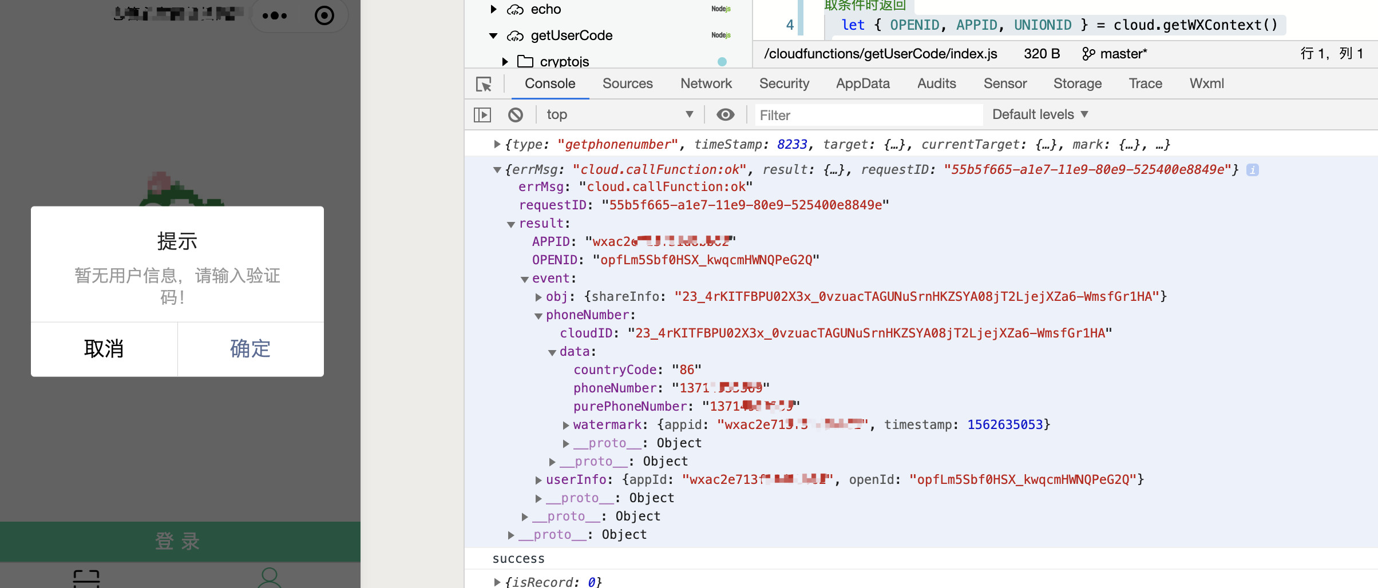Collapse the phoneNumber object node

click(538, 316)
